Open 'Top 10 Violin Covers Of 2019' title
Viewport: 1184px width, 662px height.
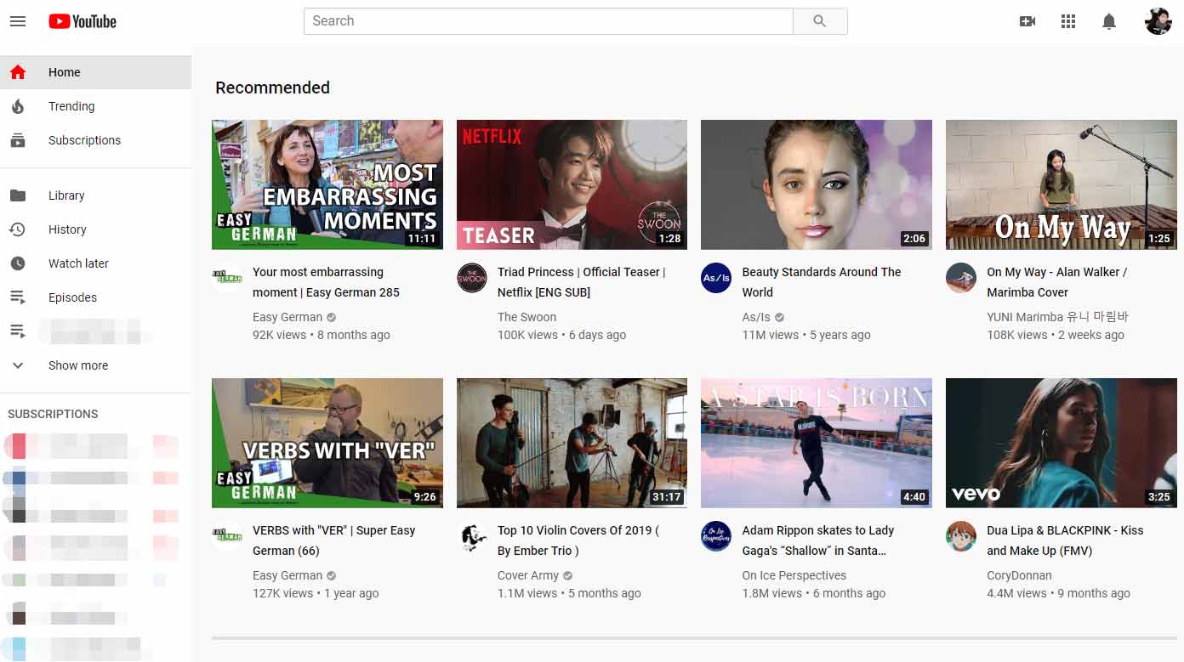click(x=578, y=540)
